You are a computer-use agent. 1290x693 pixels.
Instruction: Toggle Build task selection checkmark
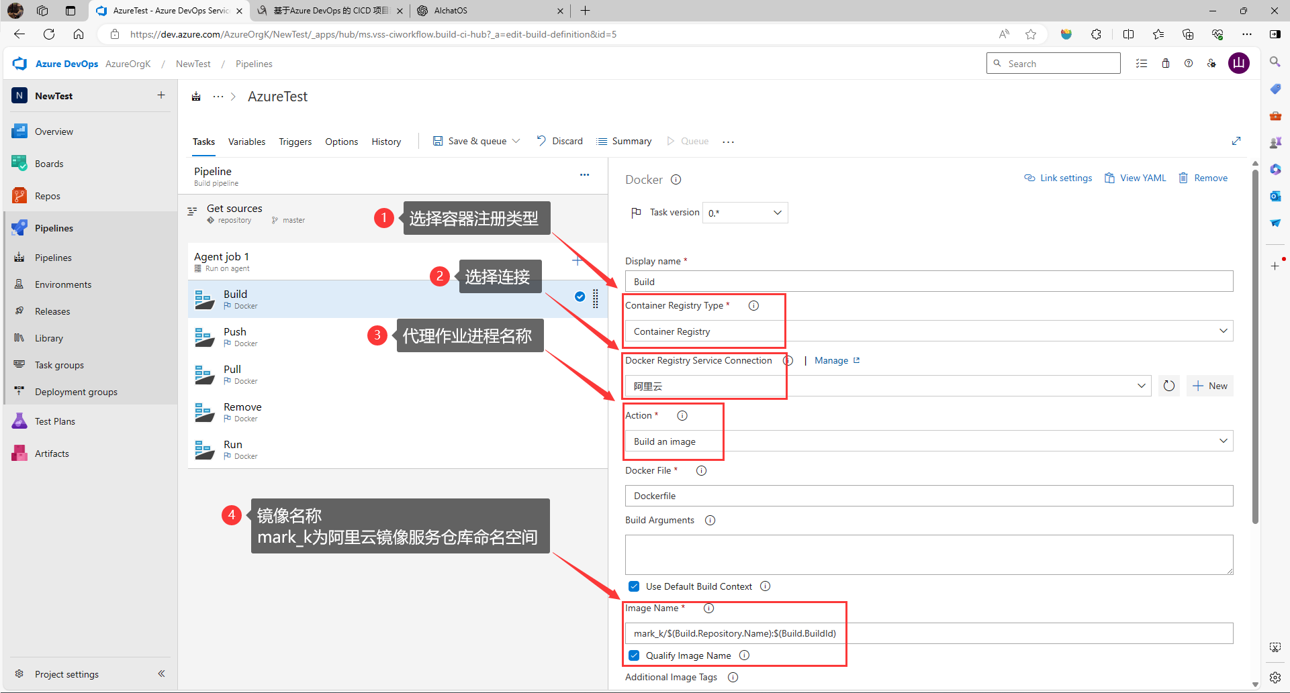tap(580, 297)
